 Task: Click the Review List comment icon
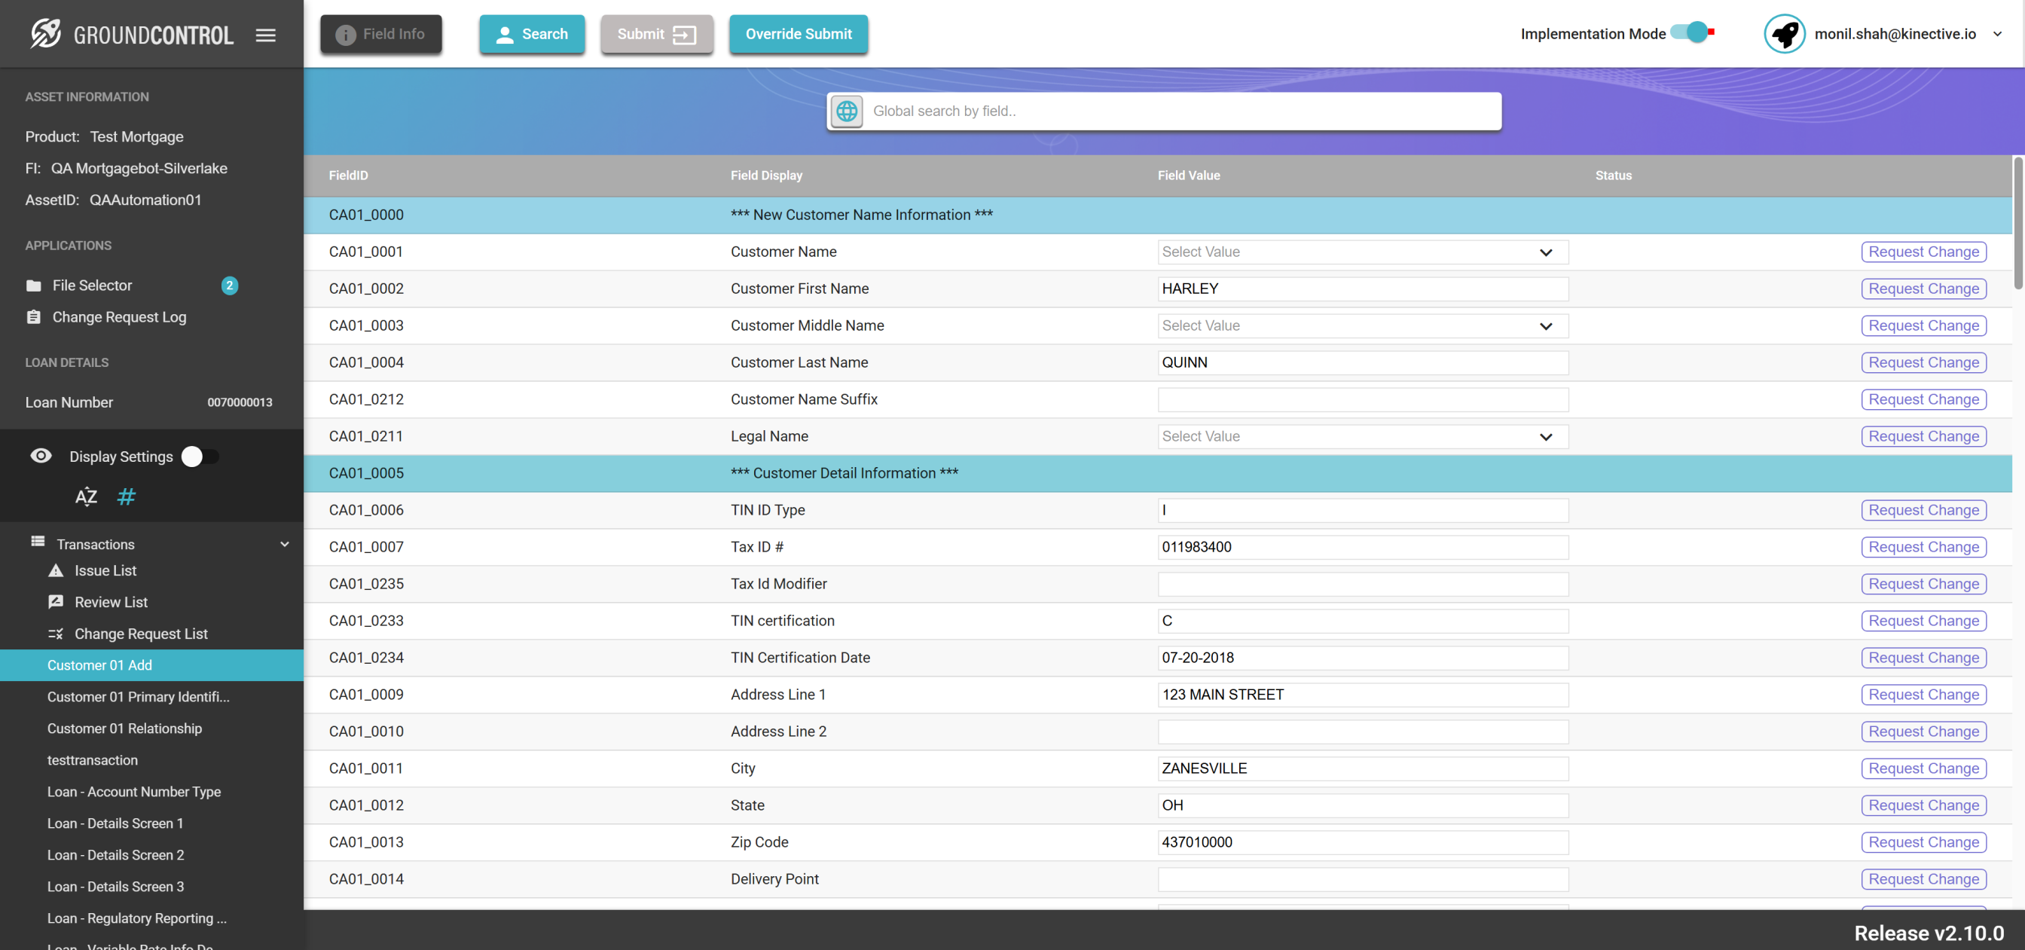[56, 602]
